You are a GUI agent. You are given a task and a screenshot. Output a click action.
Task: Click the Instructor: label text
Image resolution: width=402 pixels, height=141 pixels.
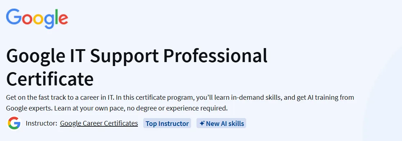41,123
